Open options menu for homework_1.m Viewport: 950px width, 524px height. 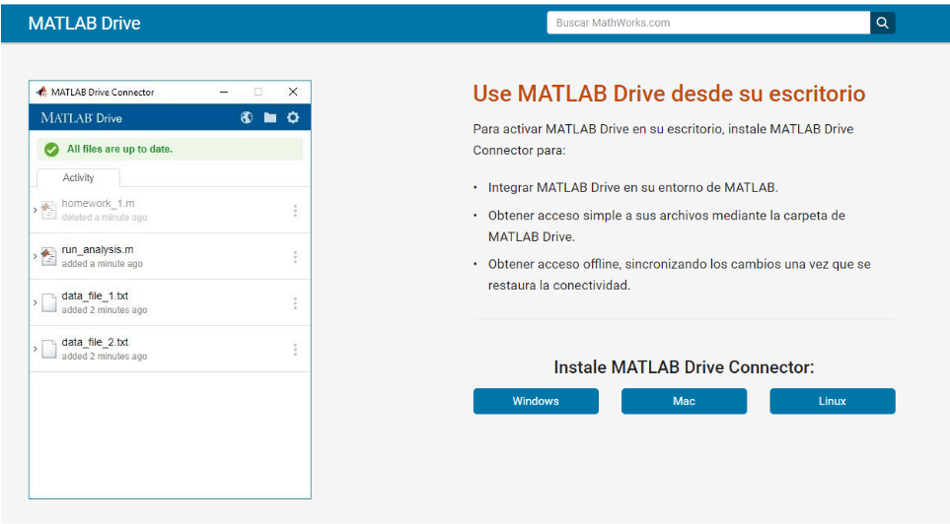coord(295,211)
